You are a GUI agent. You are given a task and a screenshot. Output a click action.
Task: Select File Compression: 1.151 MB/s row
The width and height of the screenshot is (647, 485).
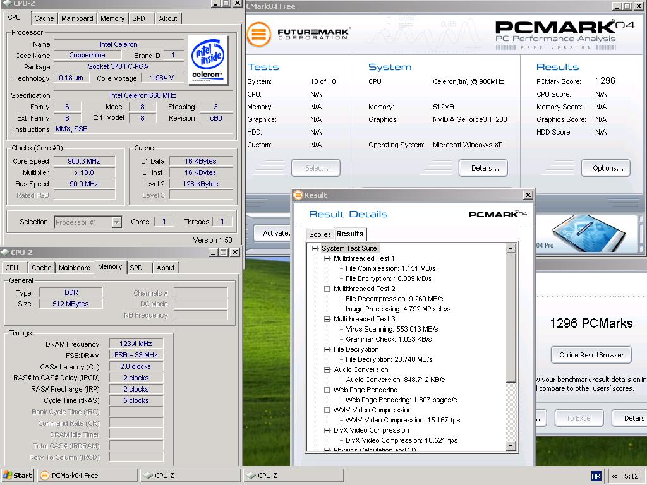[390, 268]
